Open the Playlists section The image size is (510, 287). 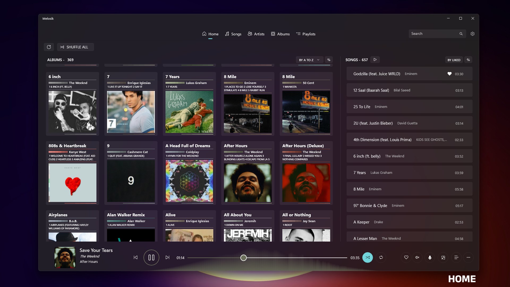click(x=305, y=34)
